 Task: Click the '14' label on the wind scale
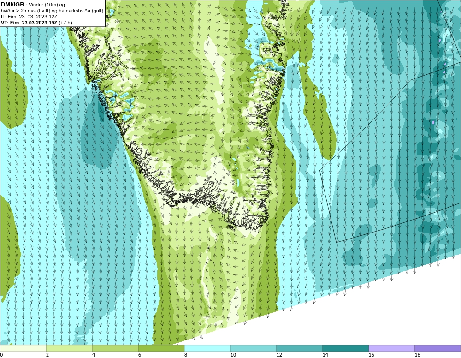click(x=325, y=355)
